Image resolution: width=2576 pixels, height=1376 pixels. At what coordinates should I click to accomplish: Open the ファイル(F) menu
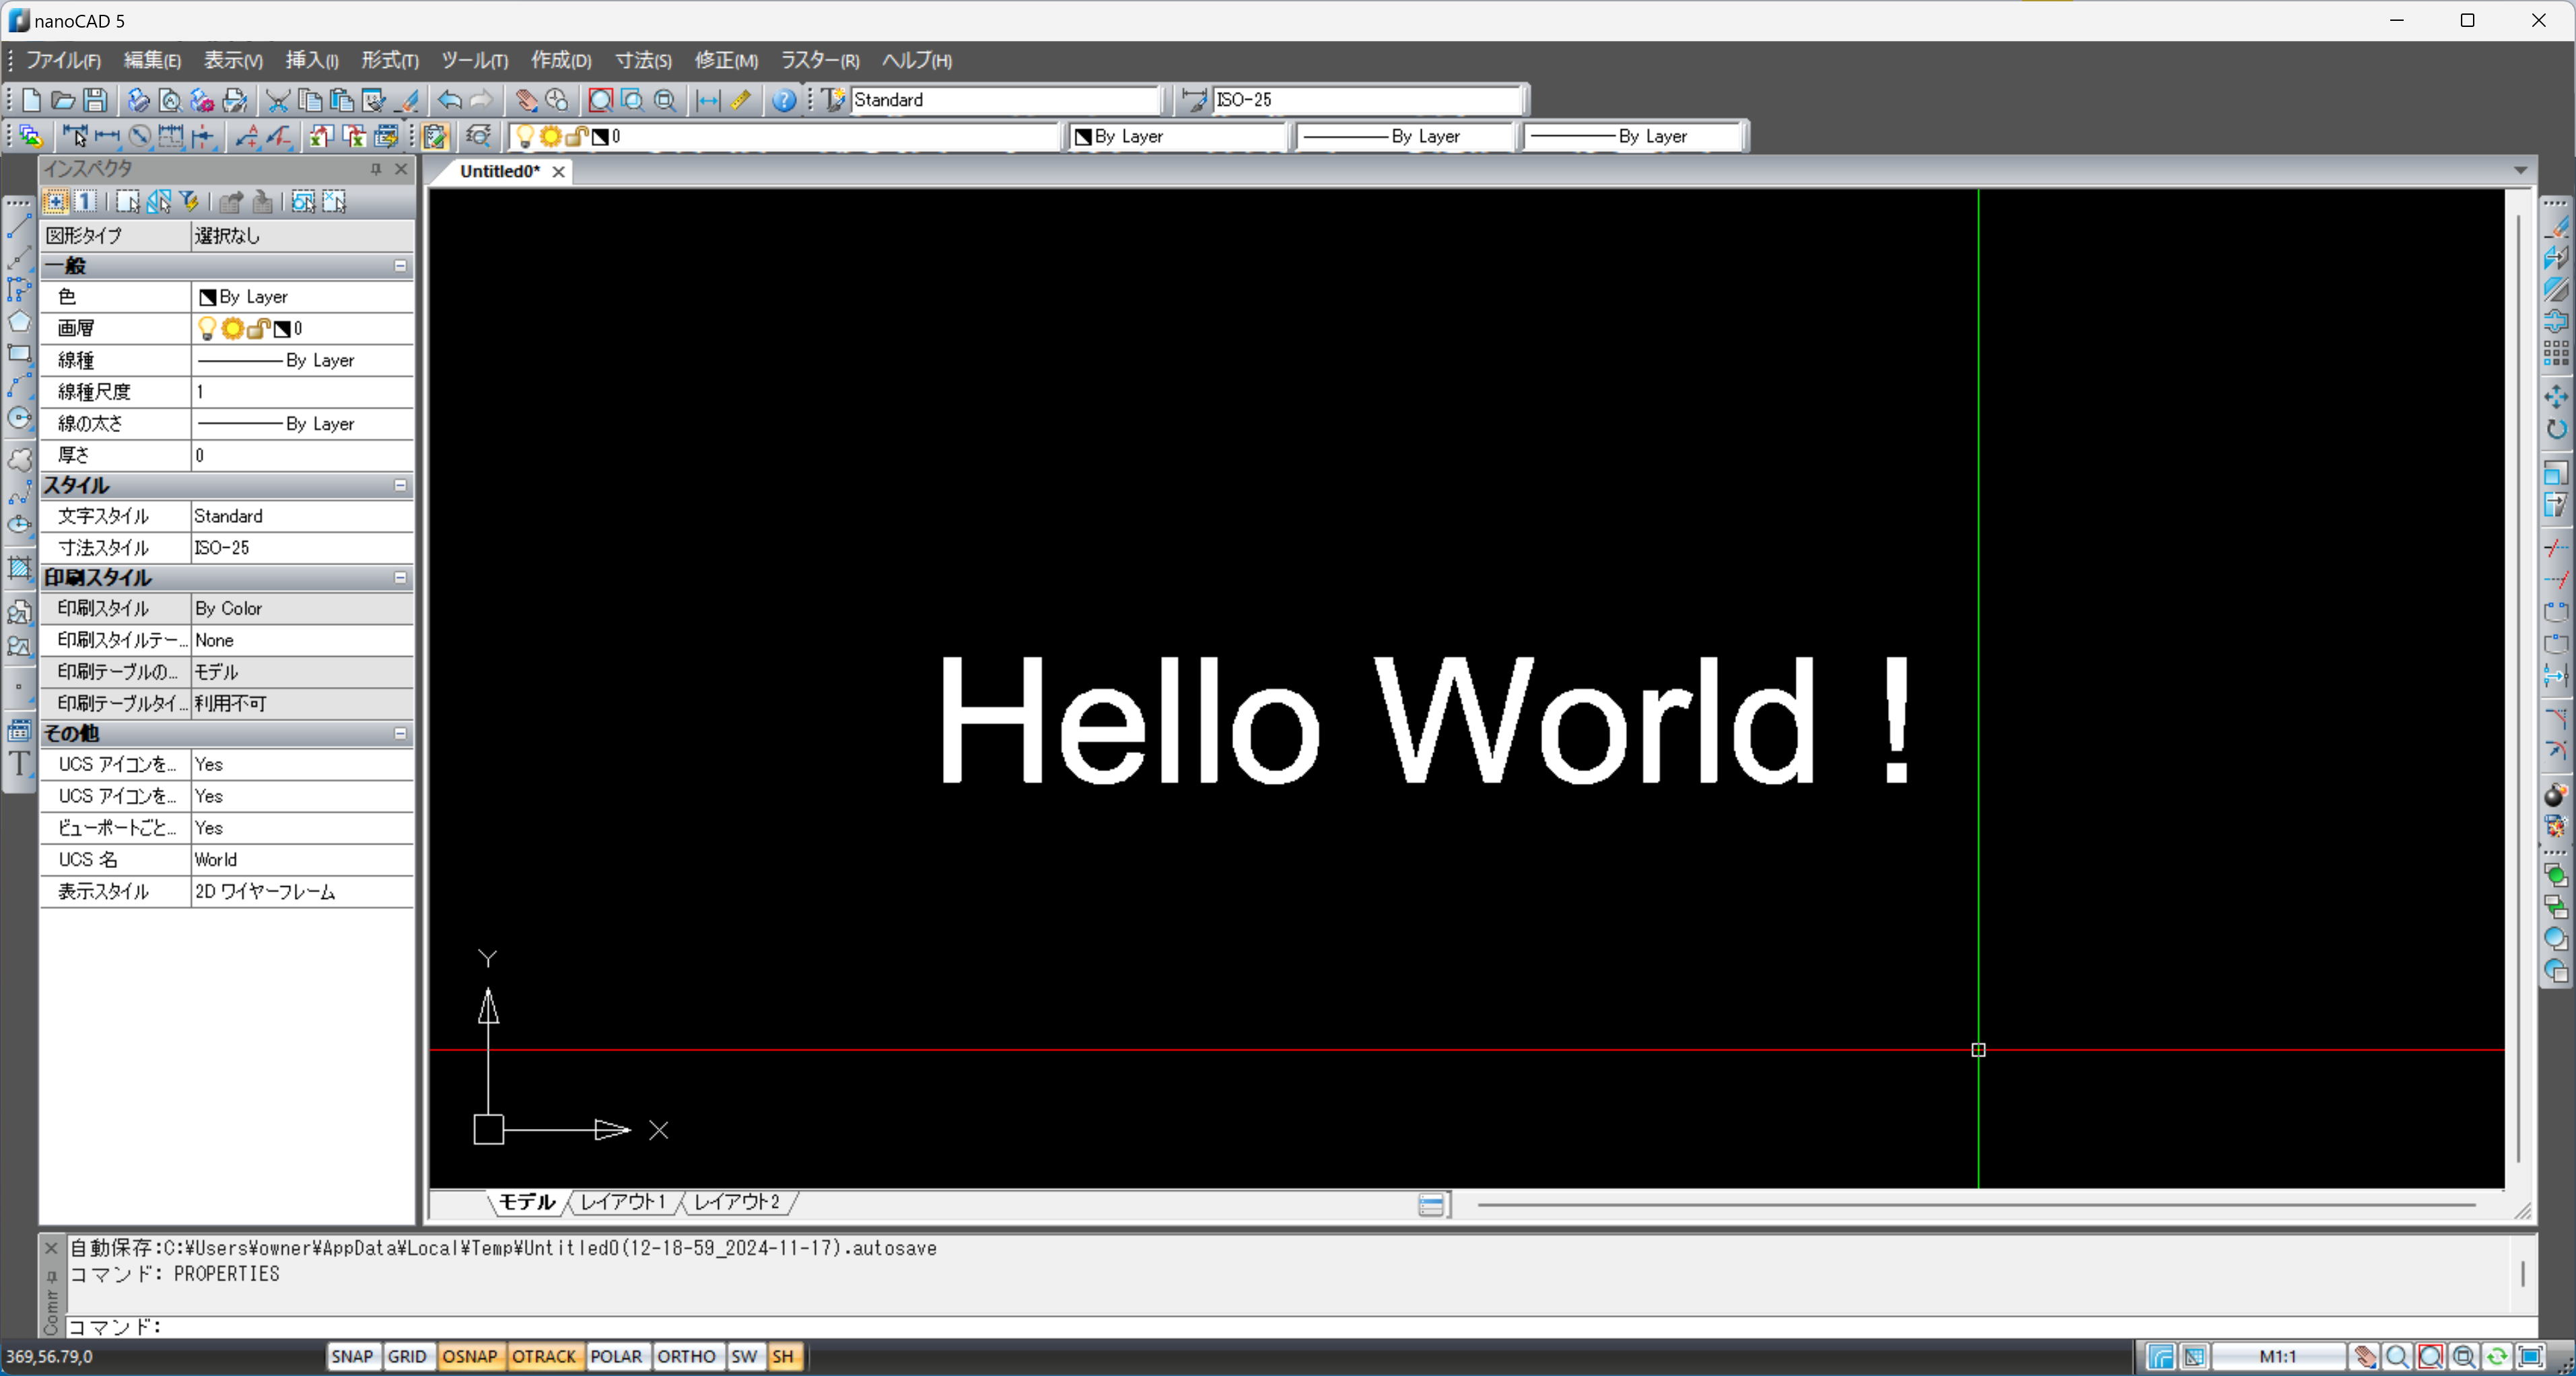tap(63, 60)
